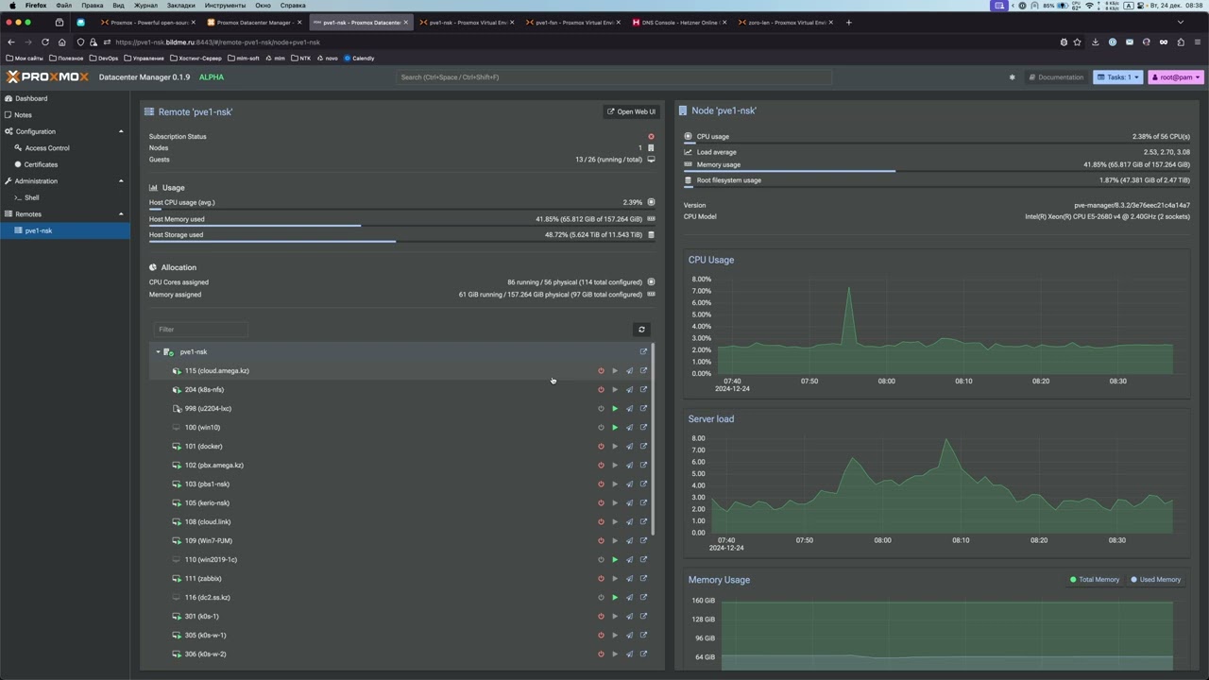
Task: Toggle Total Memory series in chart legend
Action: click(1095, 580)
